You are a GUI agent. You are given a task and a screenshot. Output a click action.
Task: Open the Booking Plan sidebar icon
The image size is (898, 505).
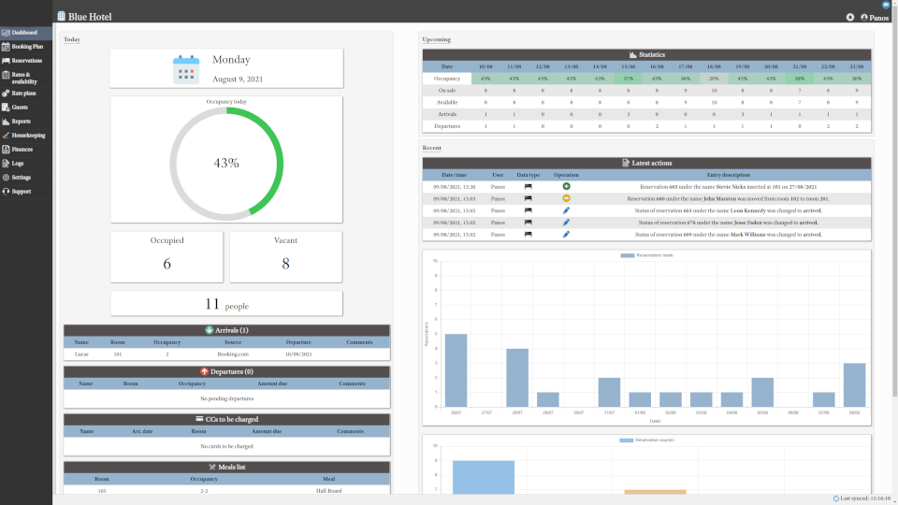[x=7, y=46]
